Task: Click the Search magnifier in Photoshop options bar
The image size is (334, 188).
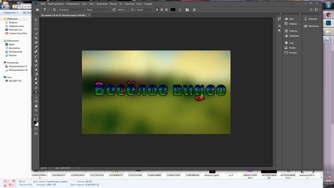Action: pos(311,10)
